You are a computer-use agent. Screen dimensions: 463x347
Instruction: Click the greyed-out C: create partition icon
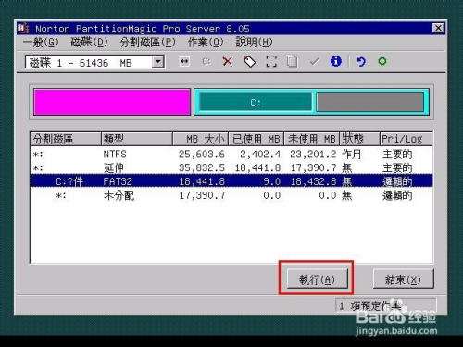206,62
